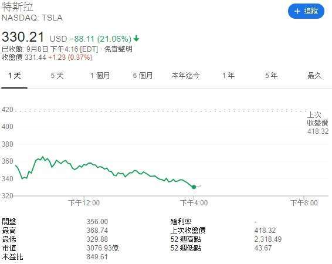Viewport: 332px width, 264px height.
Task: Click the 下午12:00 time axis label
Action: (84, 203)
